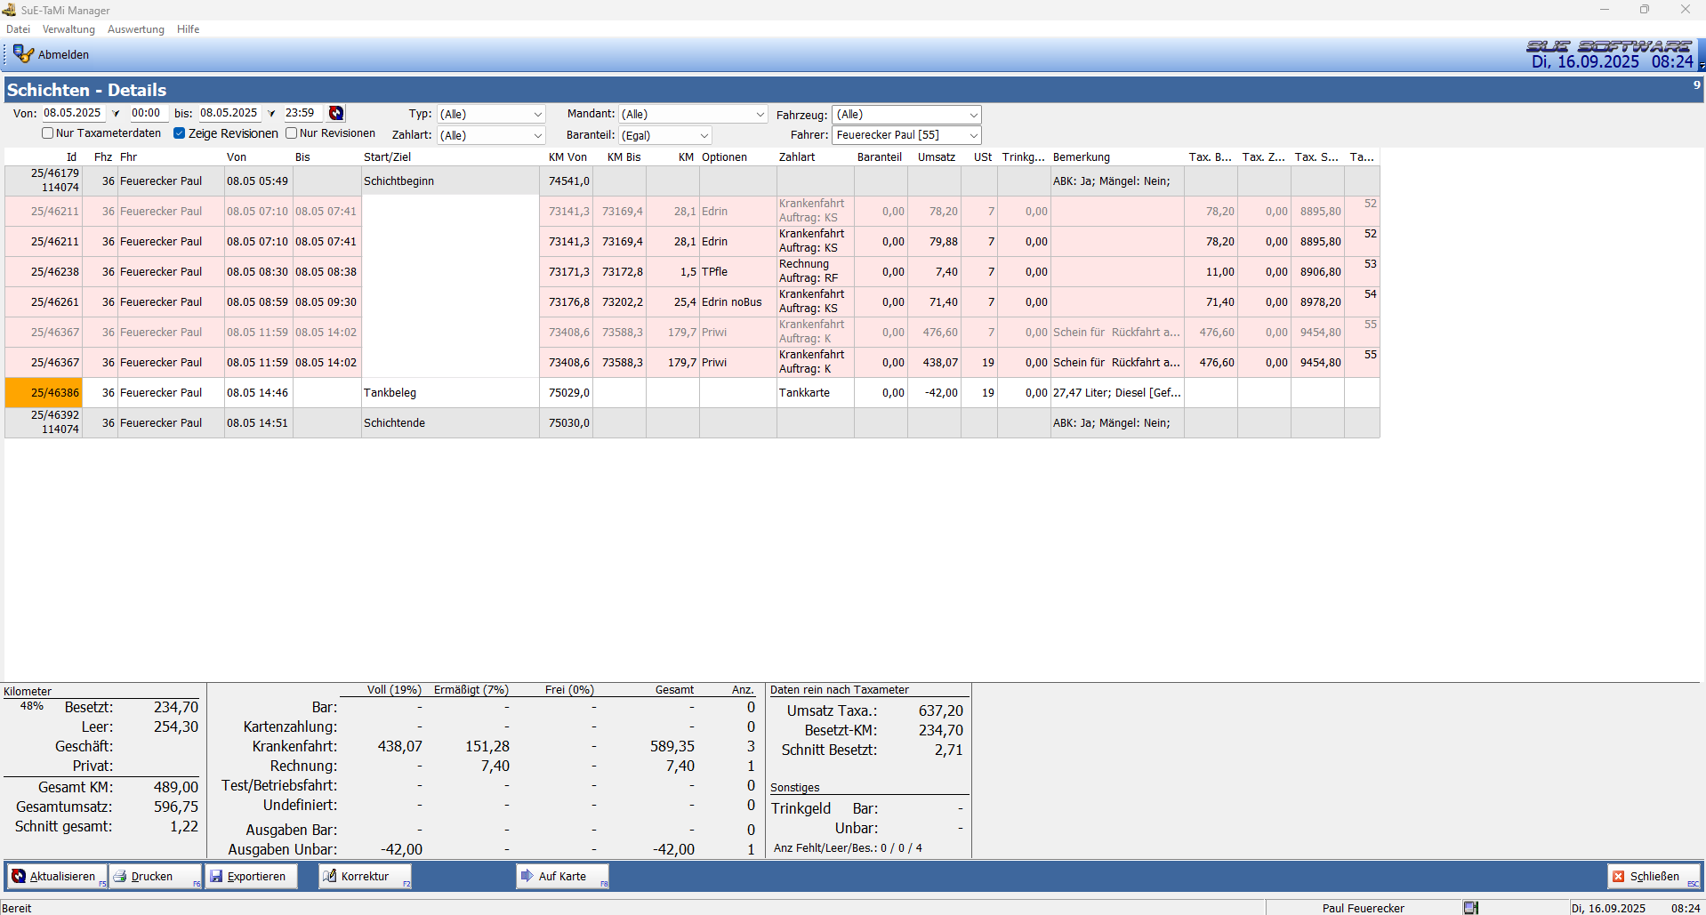Uncheck Zeige Revisionen checkbox
The height and width of the screenshot is (915, 1706).
180,133
